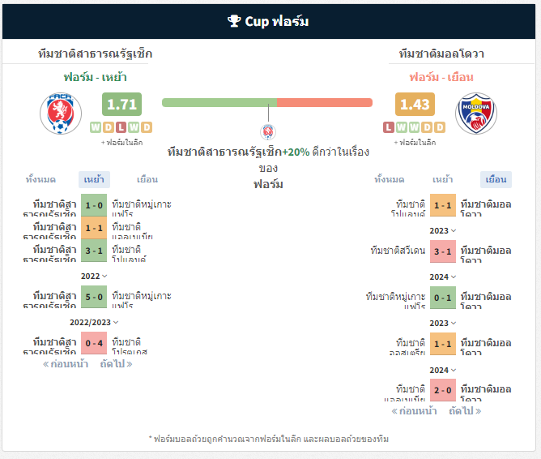Select the left ทั้งหมด tab for Czech matches
Viewport: 541px width, 459px height.
click(40, 179)
